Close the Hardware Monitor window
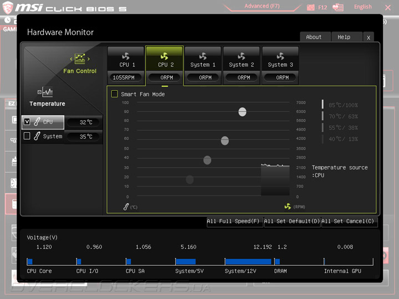399x299 pixels. tap(369, 38)
